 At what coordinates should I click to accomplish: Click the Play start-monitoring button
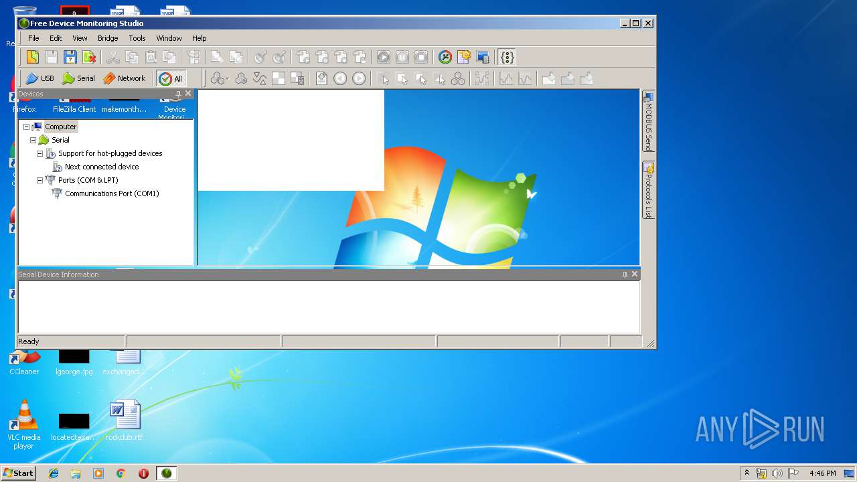point(383,57)
